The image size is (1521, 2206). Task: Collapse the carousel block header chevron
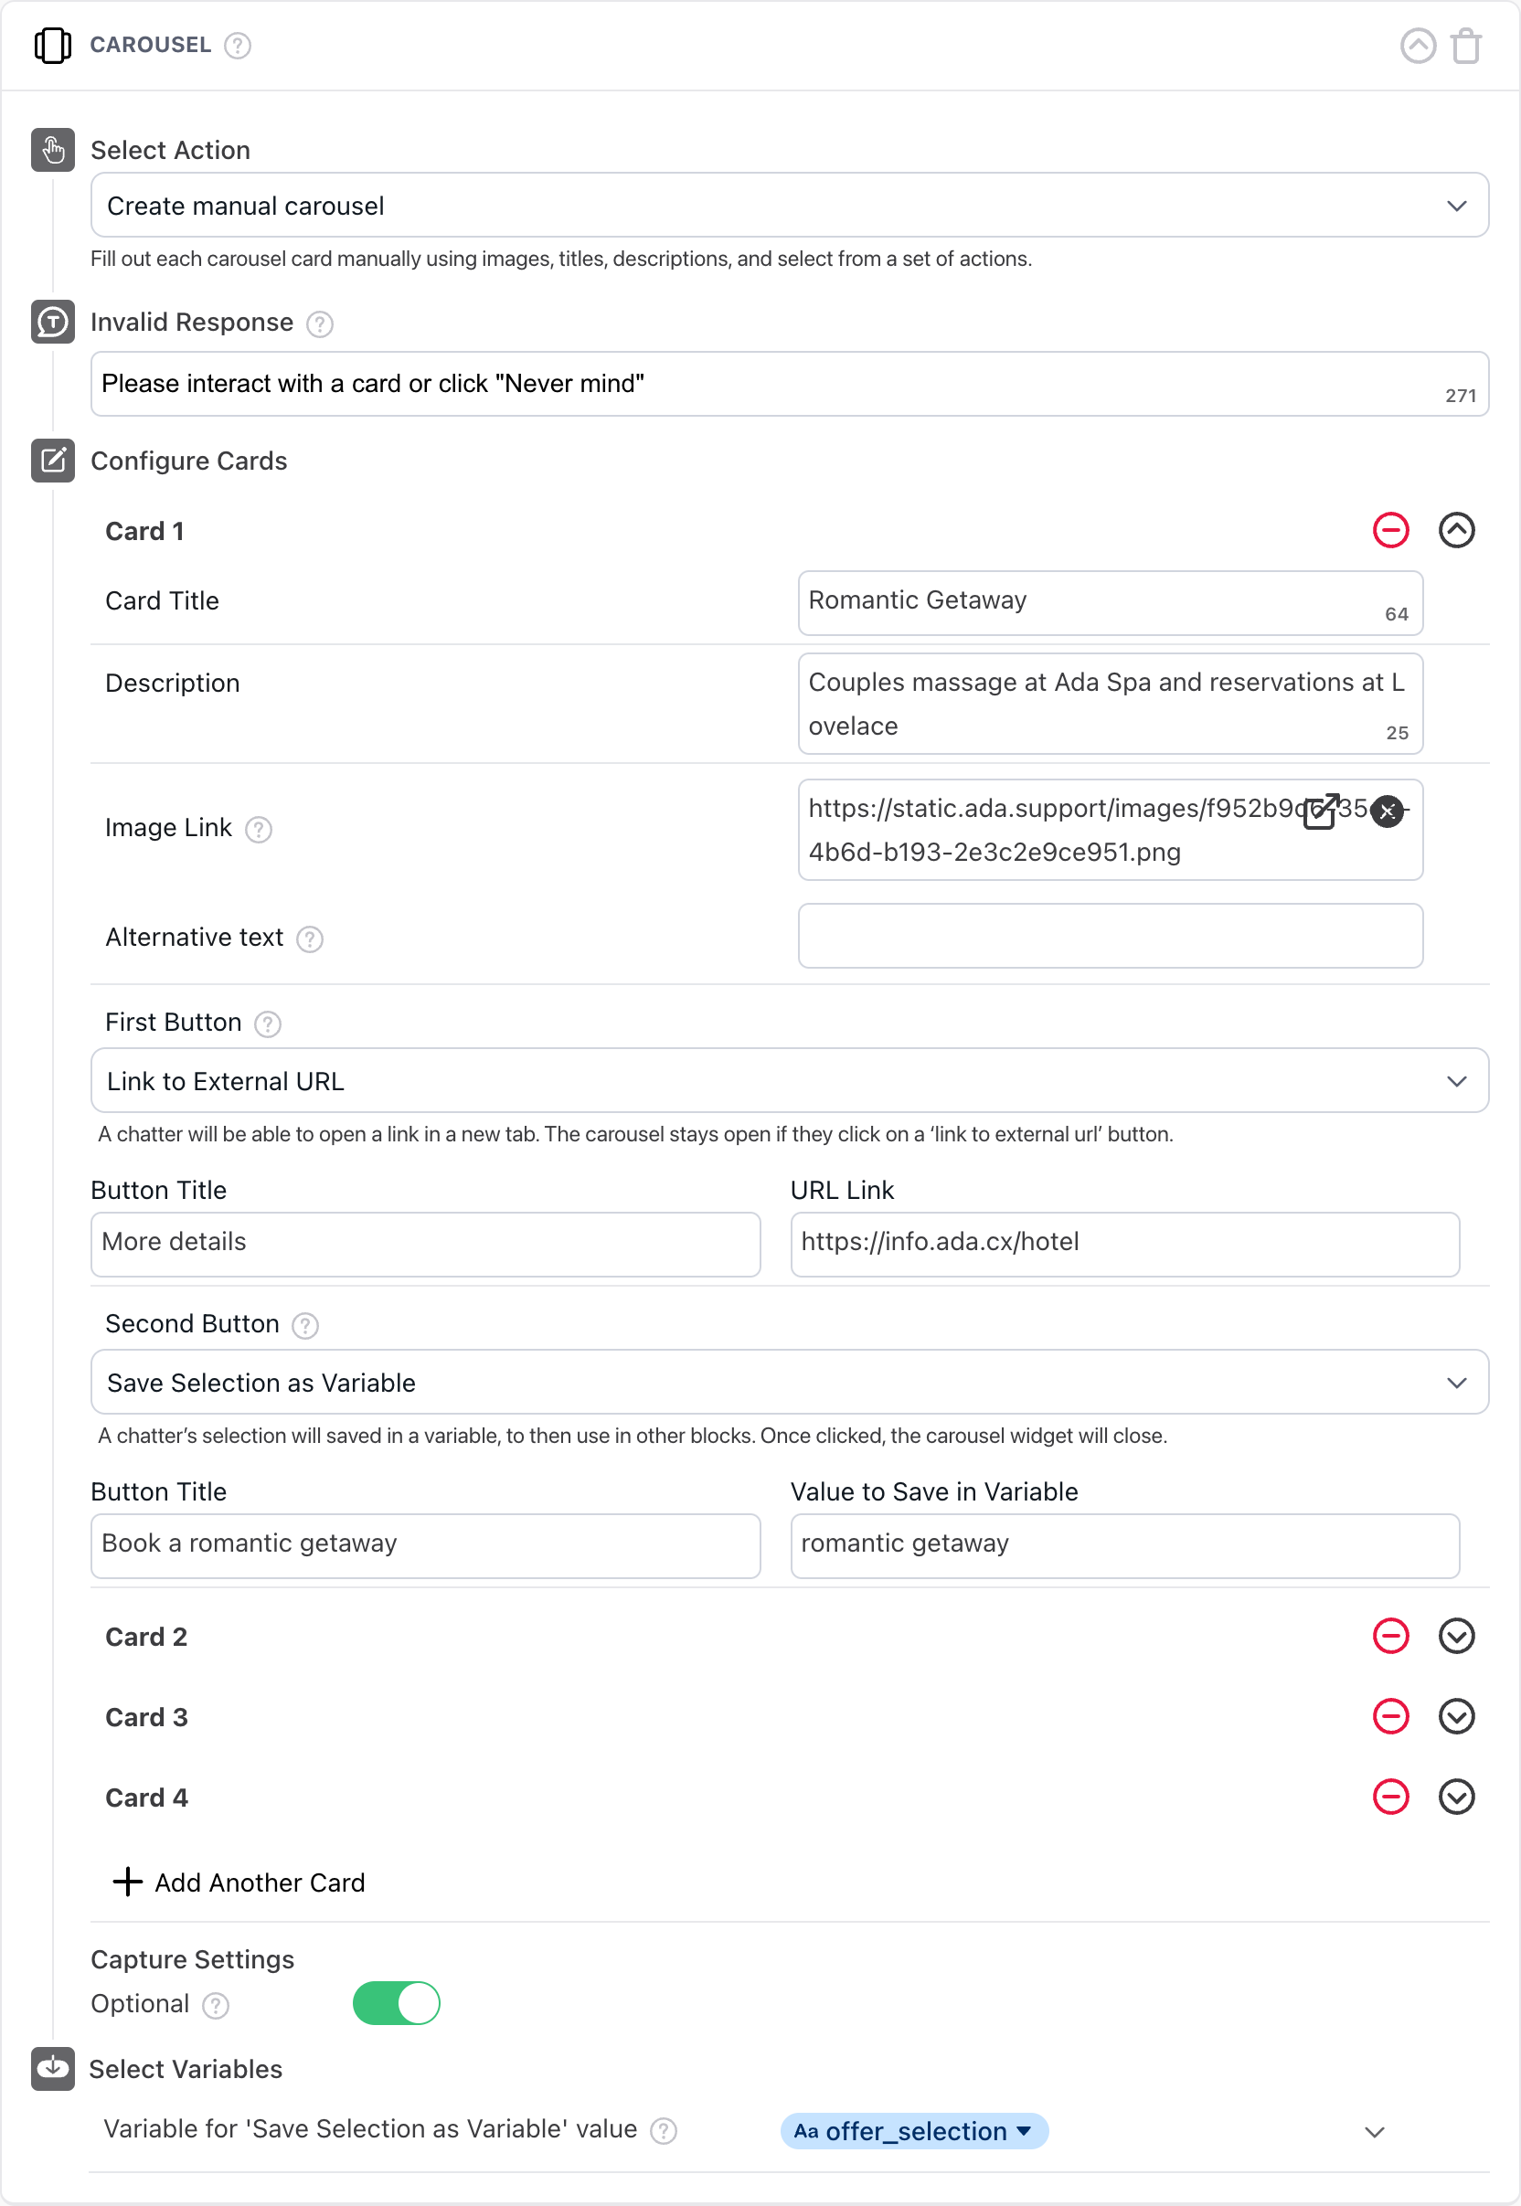tap(1418, 45)
